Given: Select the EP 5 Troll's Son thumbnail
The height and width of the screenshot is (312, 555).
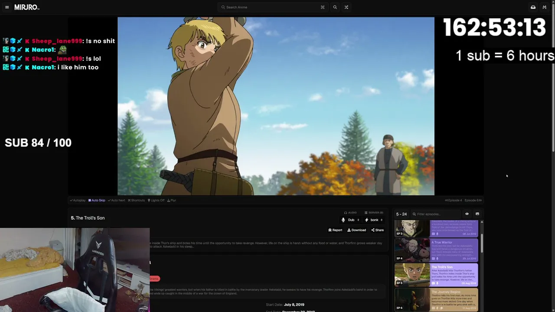Looking at the screenshot, I should [412, 275].
